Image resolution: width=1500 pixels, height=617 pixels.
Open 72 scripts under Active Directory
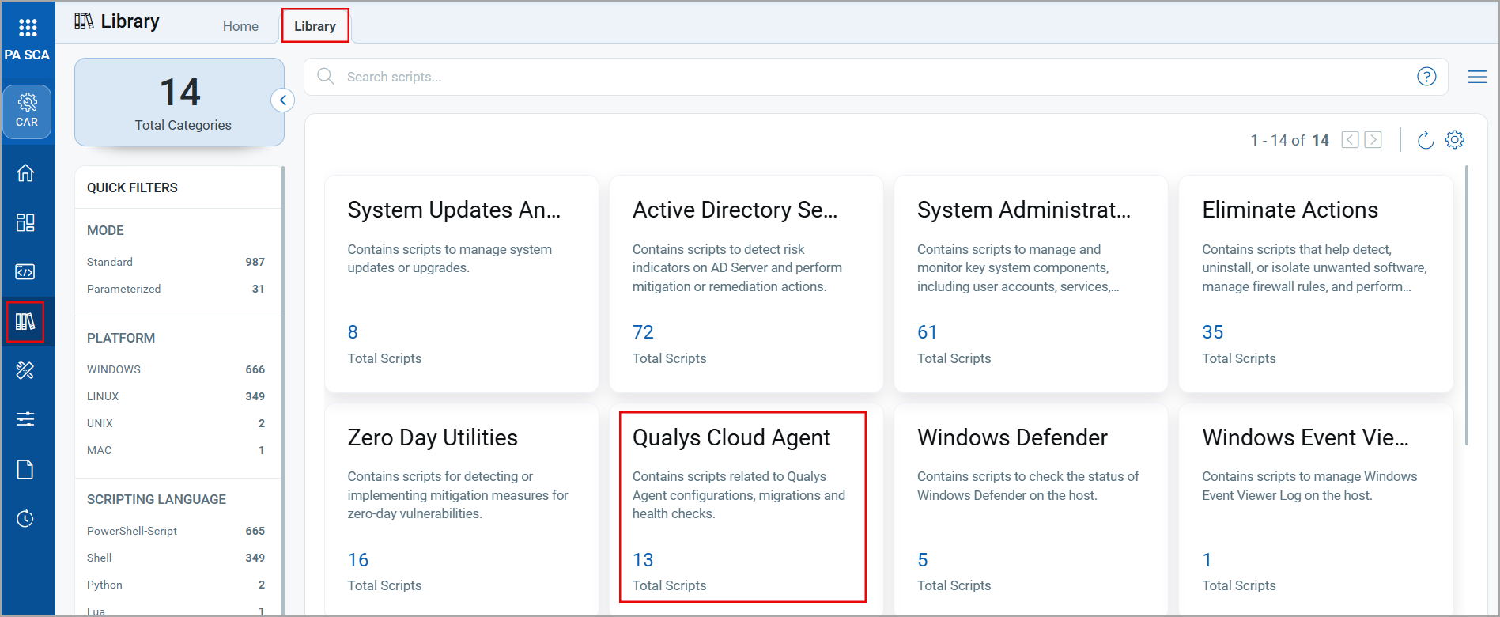point(643,332)
